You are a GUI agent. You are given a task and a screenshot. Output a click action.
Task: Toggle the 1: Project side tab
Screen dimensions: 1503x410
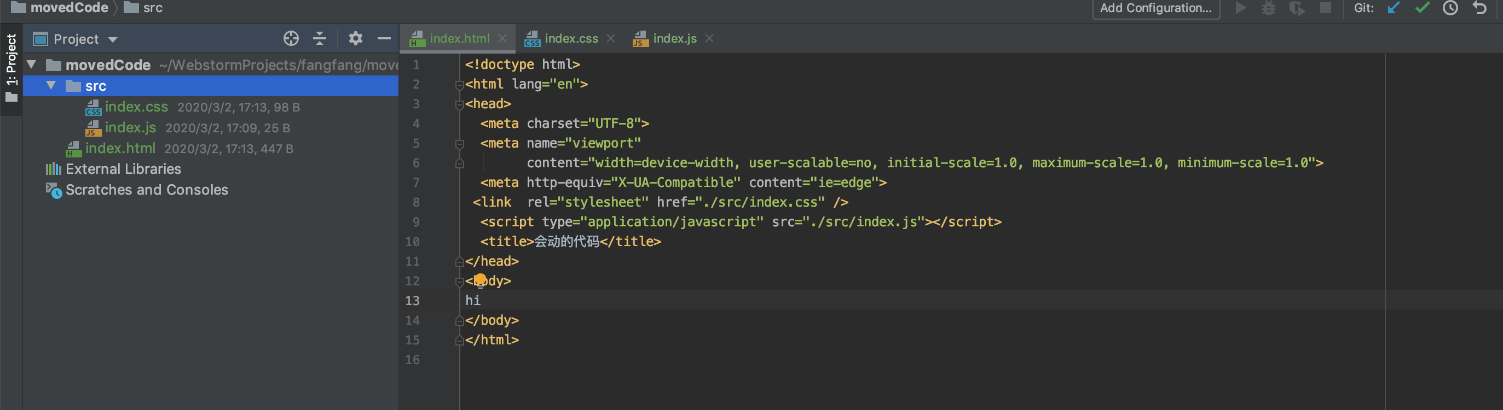click(x=11, y=68)
